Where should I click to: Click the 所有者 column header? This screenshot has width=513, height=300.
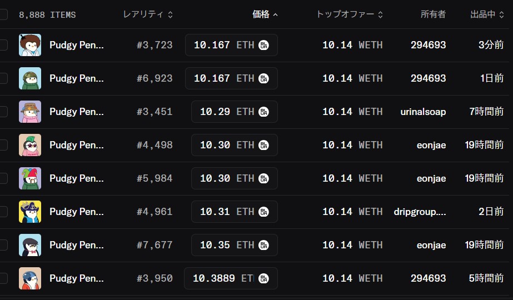pos(433,14)
